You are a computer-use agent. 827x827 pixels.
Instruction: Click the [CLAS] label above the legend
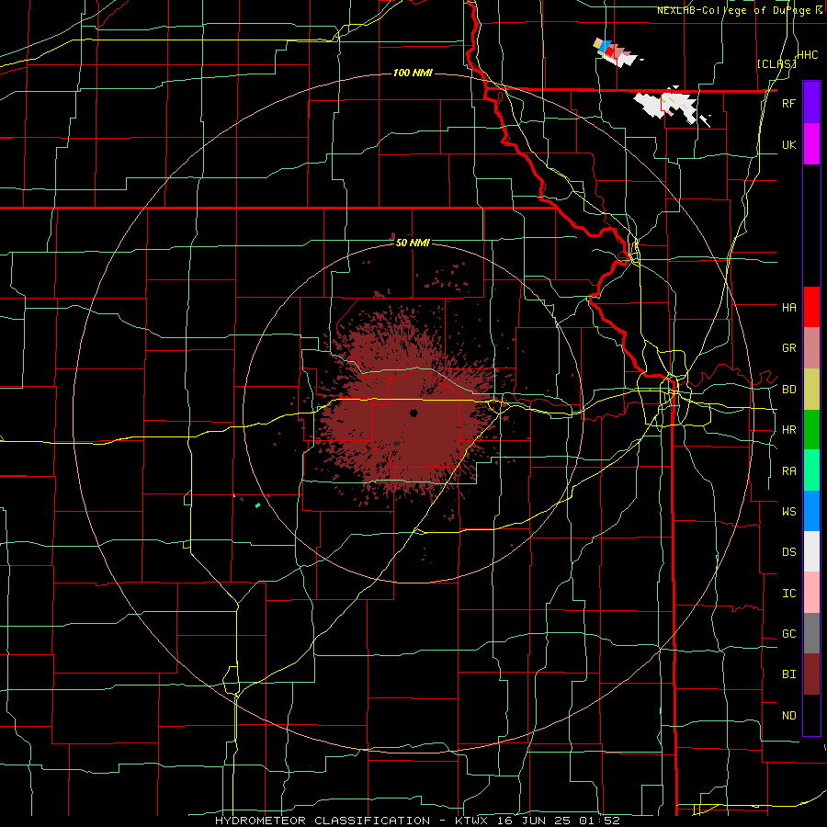[x=776, y=63]
